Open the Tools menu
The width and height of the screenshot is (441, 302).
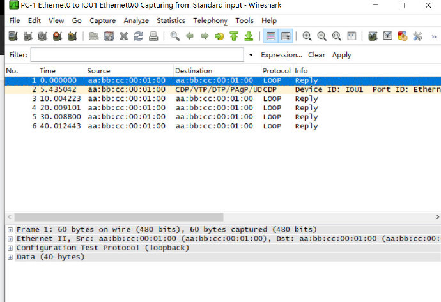click(244, 21)
